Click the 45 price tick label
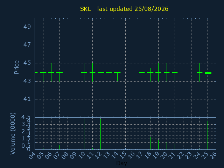 [x=27, y=63]
